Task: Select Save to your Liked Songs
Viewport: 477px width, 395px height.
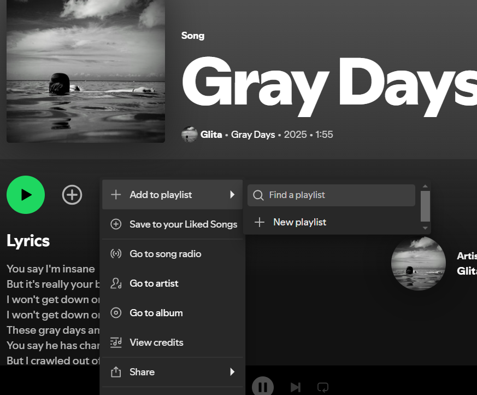Action: tap(183, 224)
